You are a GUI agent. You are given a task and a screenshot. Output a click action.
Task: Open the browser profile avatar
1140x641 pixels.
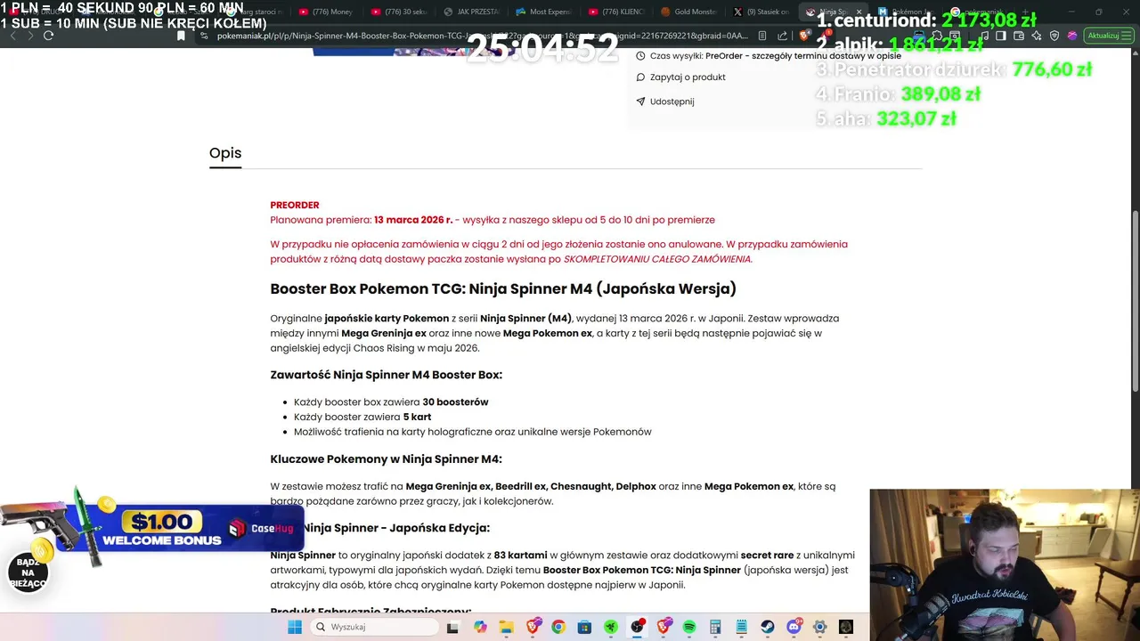pos(1072,36)
